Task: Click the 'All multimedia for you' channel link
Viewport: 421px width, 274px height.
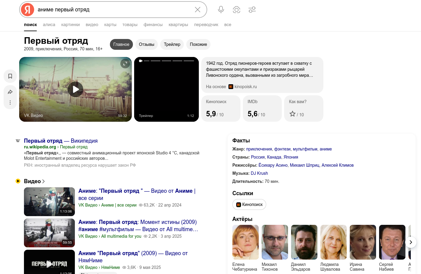Action: click(121, 236)
